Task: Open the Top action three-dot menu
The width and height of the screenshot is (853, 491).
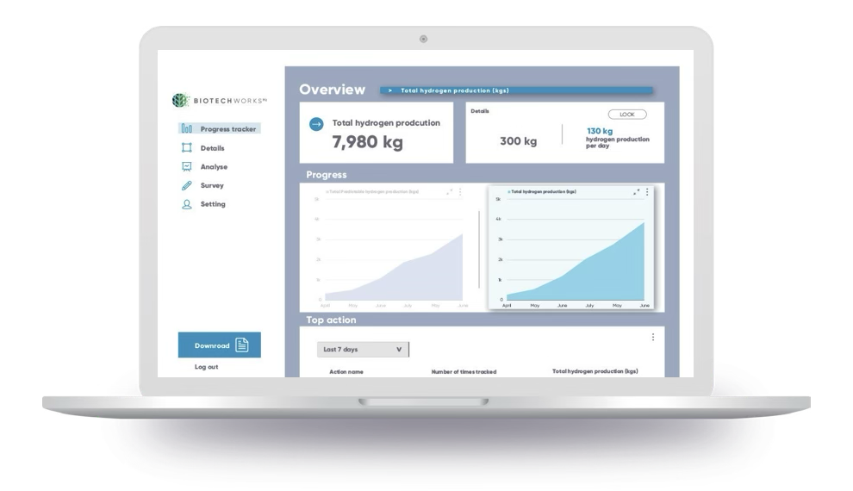Action: (x=653, y=337)
